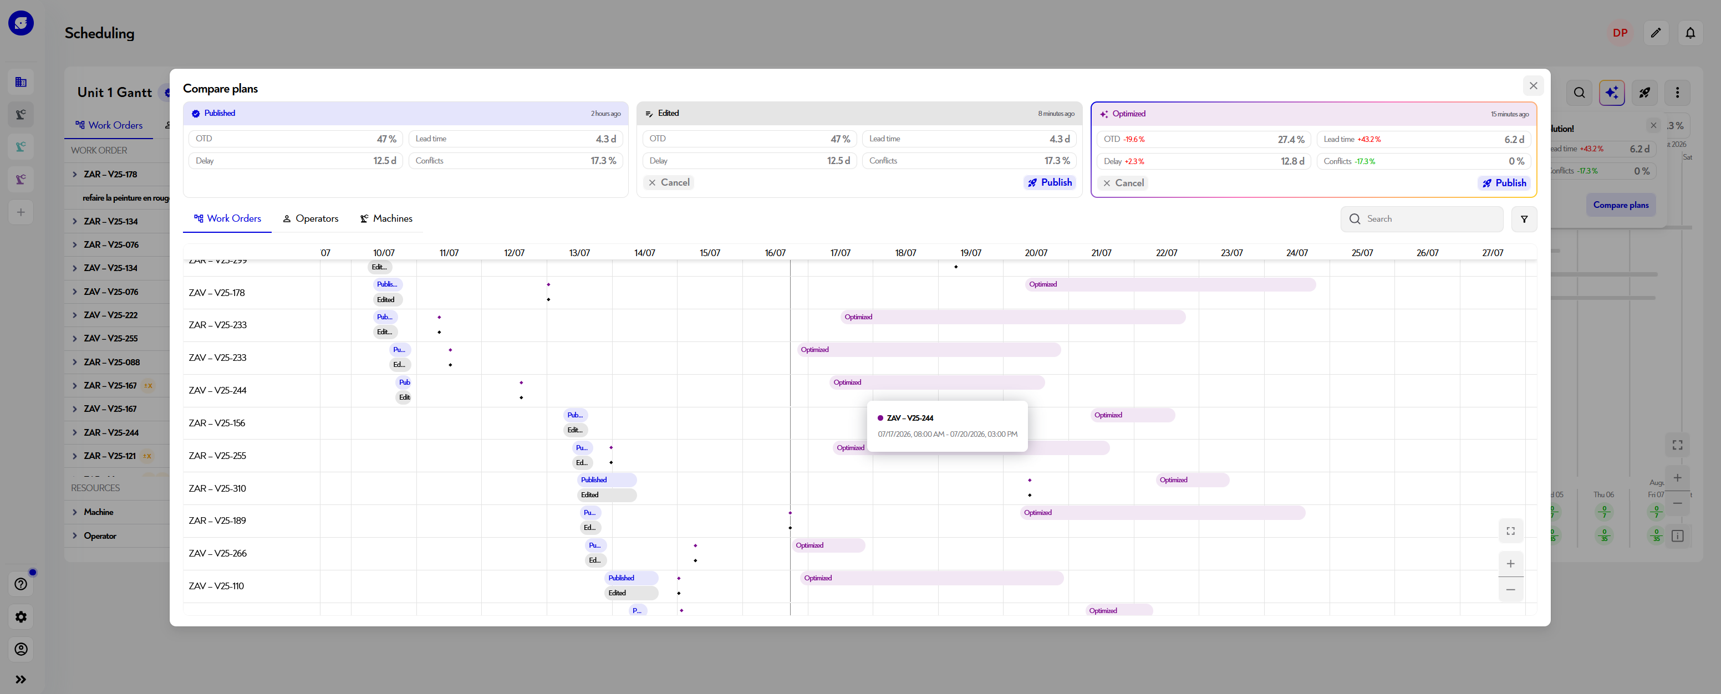Select Work Orders tab in Compare plans
1721x694 pixels.
(x=227, y=218)
